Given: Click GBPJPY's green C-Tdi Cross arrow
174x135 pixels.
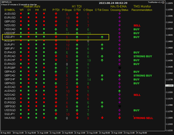Looking at the screenshot, I should click(x=102, y=49).
